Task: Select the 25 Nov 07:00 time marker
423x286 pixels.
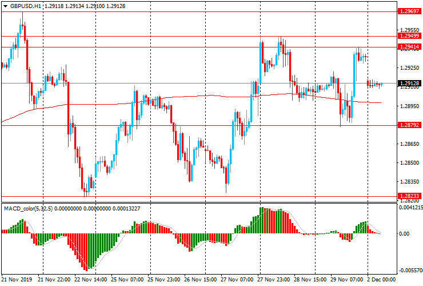Action: click(x=127, y=279)
